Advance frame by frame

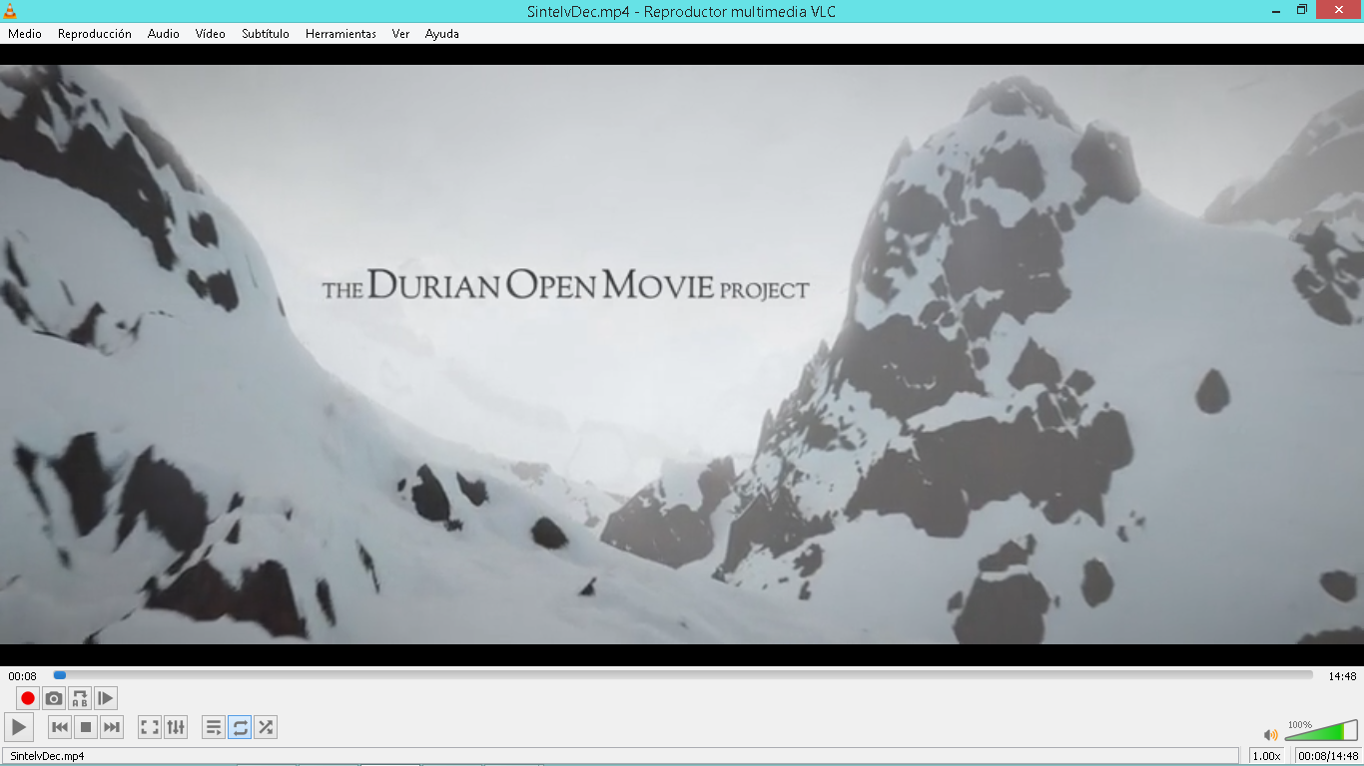pyautogui.click(x=106, y=698)
